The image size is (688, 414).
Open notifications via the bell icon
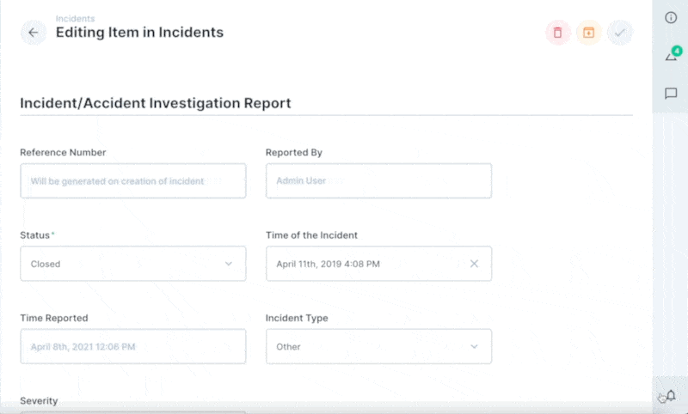pyautogui.click(x=671, y=396)
